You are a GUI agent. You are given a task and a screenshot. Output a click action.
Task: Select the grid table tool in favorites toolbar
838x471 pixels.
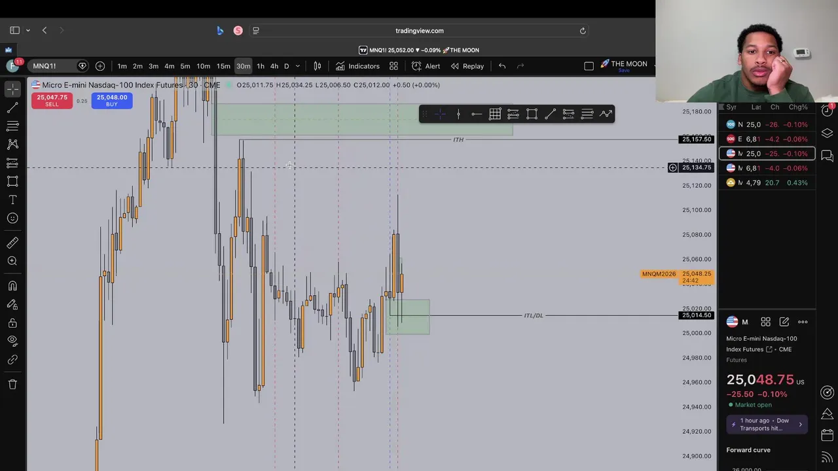pos(495,114)
